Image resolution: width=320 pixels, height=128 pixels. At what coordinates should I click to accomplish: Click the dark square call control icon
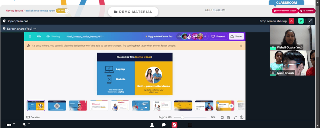tap(190, 125)
